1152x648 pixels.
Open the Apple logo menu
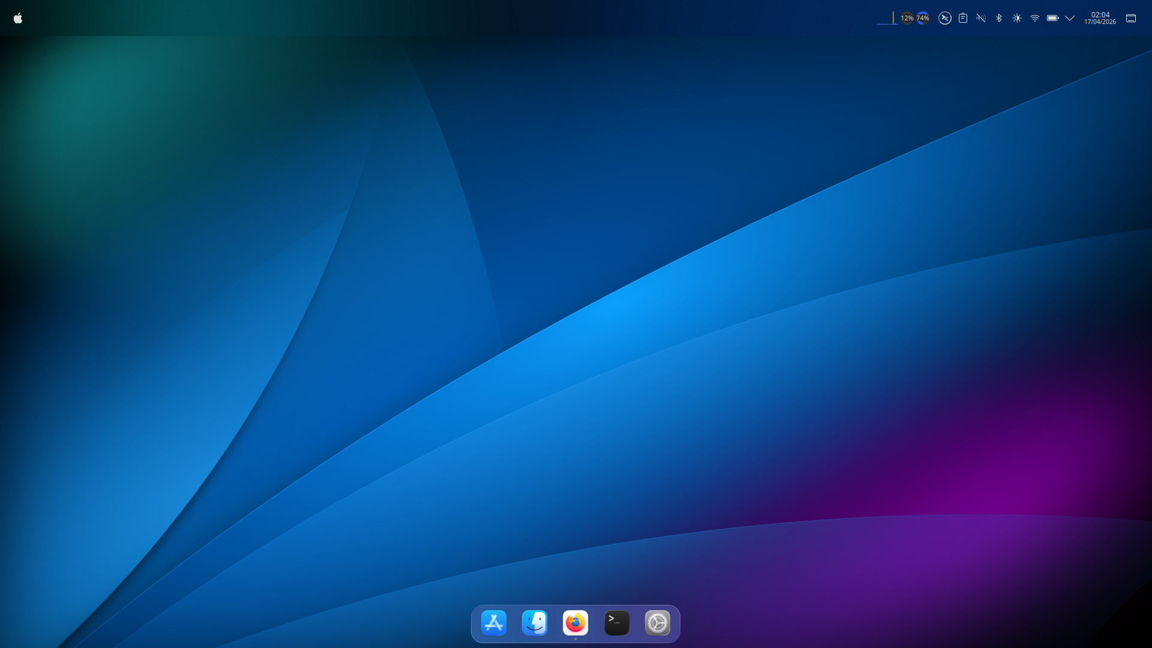(x=18, y=19)
